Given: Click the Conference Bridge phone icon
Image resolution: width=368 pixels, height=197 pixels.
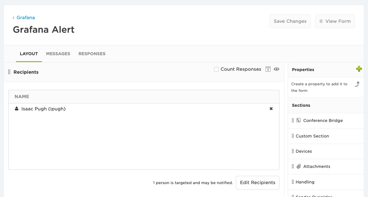Looking at the screenshot, I should click(x=298, y=120).
